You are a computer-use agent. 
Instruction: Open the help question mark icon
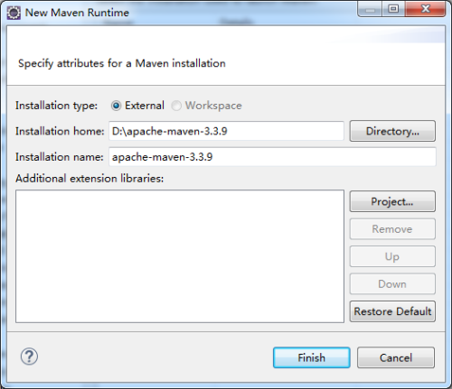coord(29,357)
